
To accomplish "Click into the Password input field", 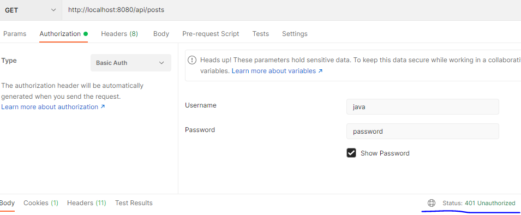I will (423, 132).
